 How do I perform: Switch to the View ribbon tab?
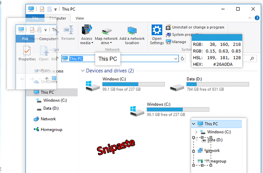pyautogui.click(x=80, y=18)
